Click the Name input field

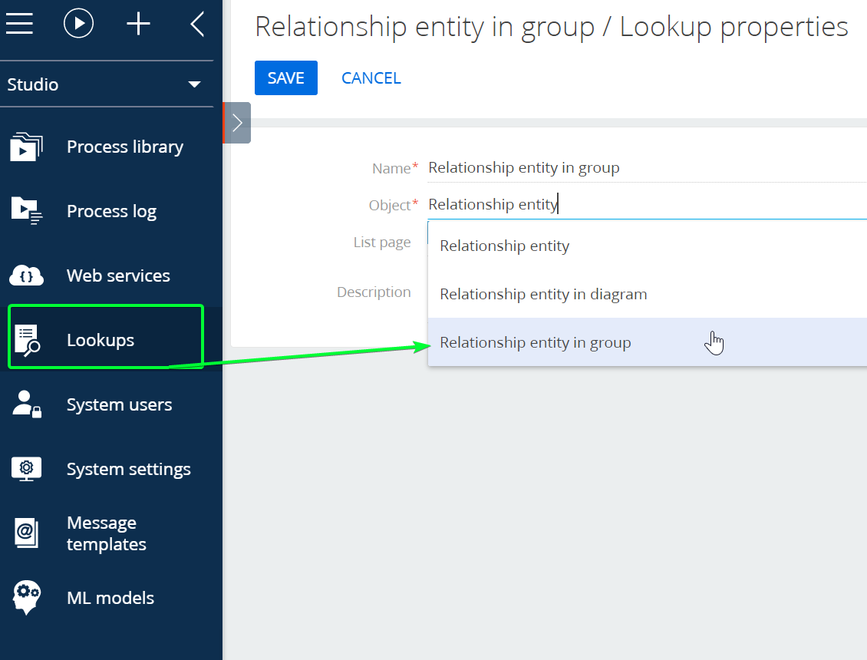[x=647, y=167]
